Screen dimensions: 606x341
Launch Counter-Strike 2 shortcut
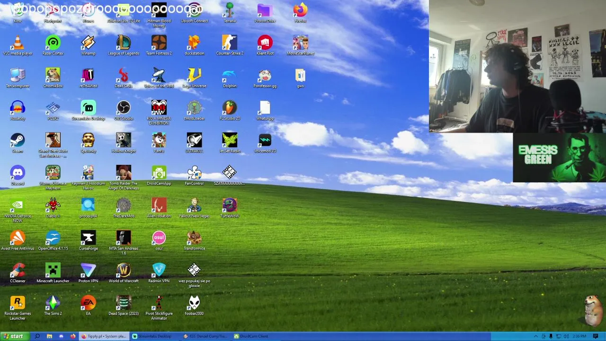tap(230, 45)
